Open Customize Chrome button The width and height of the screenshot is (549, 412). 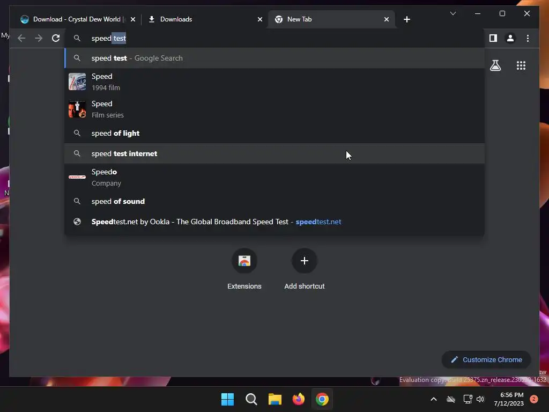(486, 360)
